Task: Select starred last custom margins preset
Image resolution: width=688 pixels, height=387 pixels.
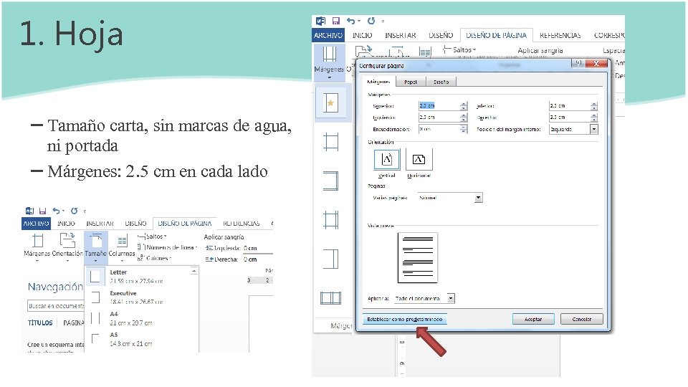Action: (331, 103)
